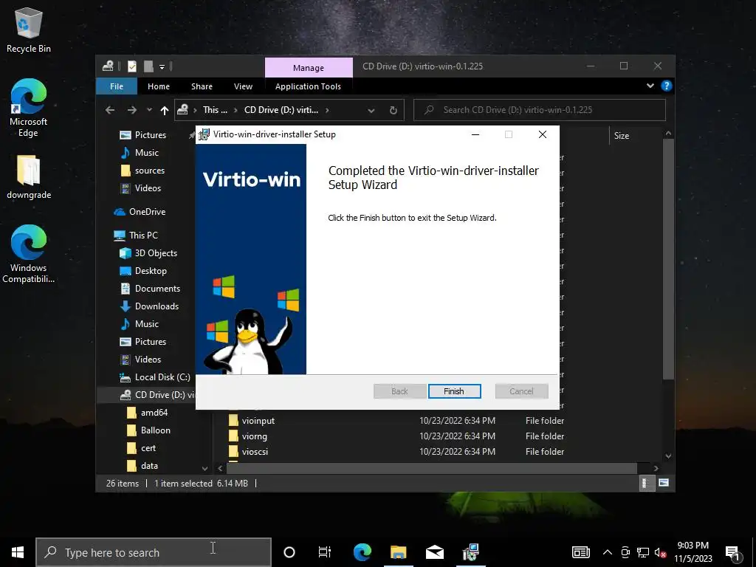This screenshot has height=567, width=756.
Task: Open the downgrade folder on desktop
Action: click(29, 177)
